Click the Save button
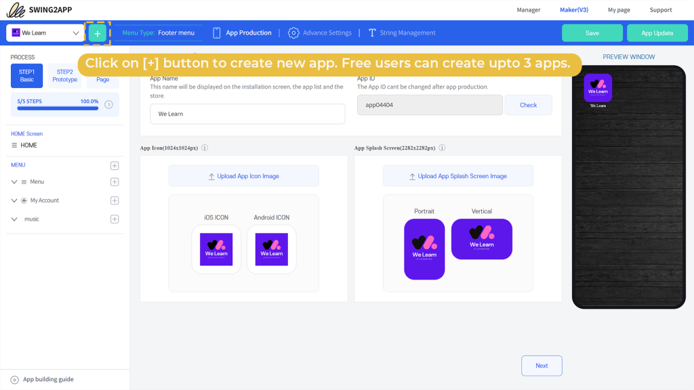The height and width of the screenshot is (390, 694). click(x=592, y=33)
